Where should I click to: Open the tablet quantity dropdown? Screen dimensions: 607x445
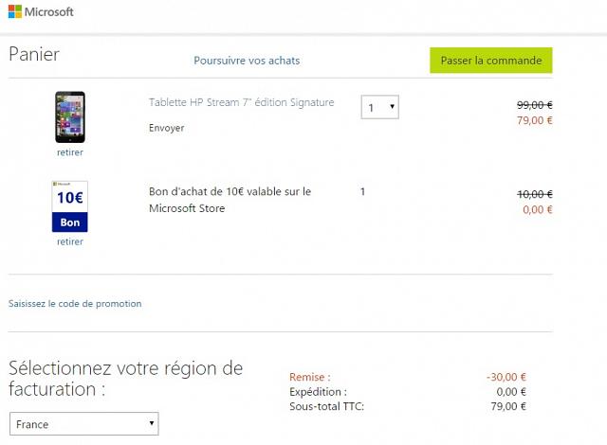[x=379, y=107]
